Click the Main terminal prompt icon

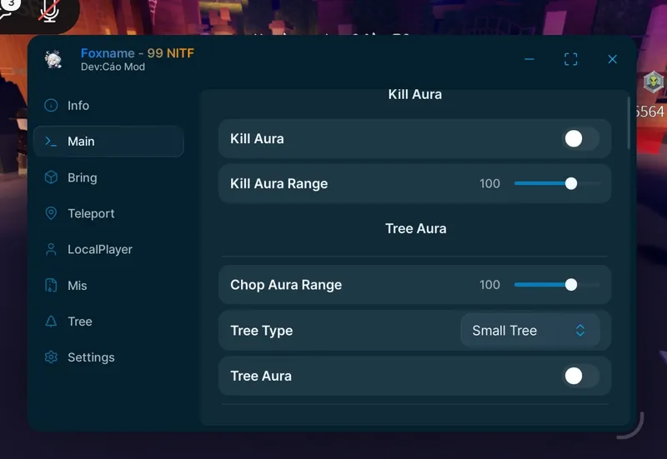point(52,142)
